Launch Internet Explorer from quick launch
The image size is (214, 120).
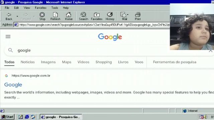(27, 117)
